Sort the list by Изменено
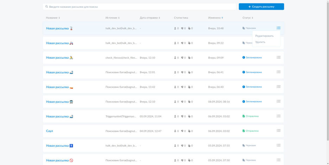Image resolution: width=329 pixels, height=165 pixels. click(215, 18)
